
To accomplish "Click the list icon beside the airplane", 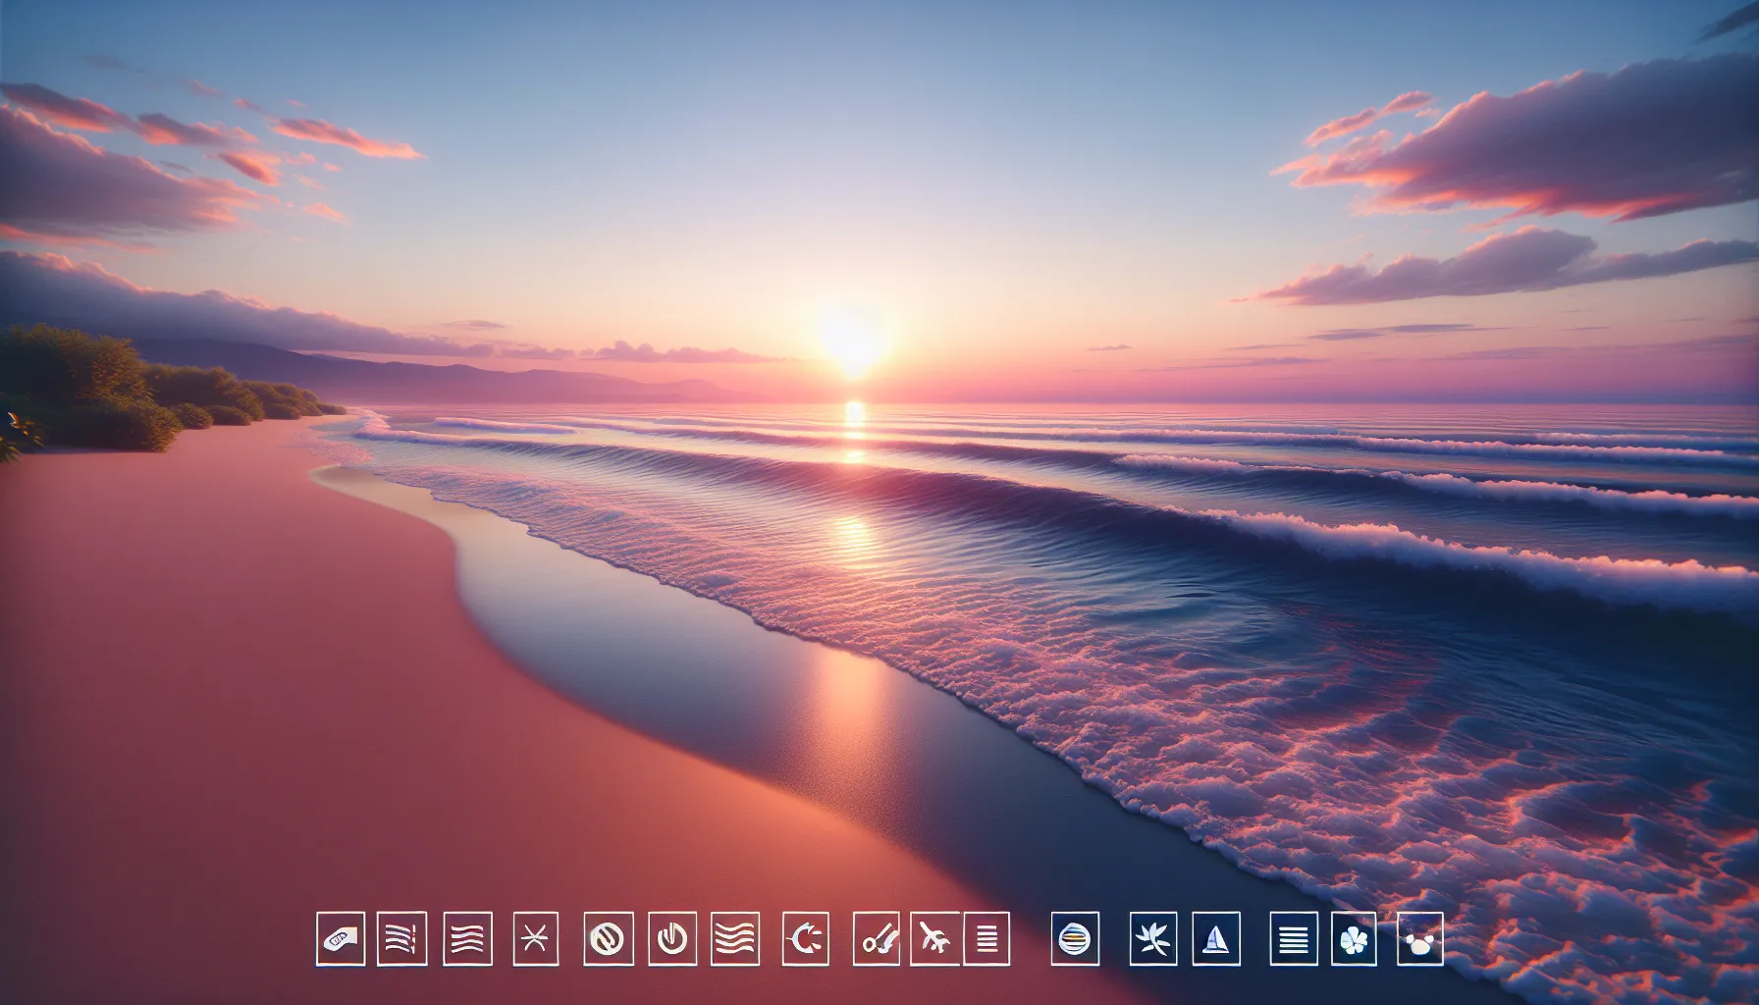I will click(986, 940).
